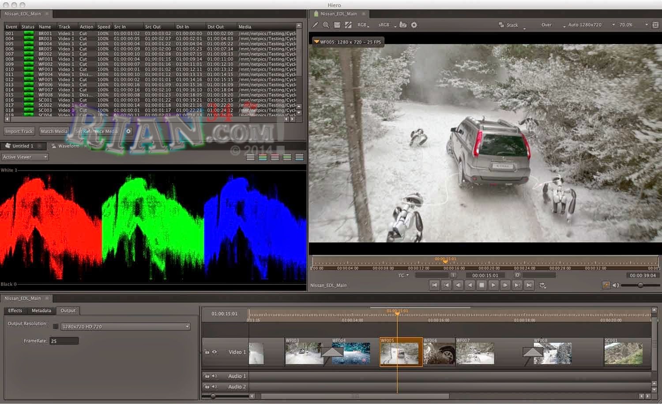662x404 pixels.
Task: Switch to the Metadata tab
Action: (41, 311)
